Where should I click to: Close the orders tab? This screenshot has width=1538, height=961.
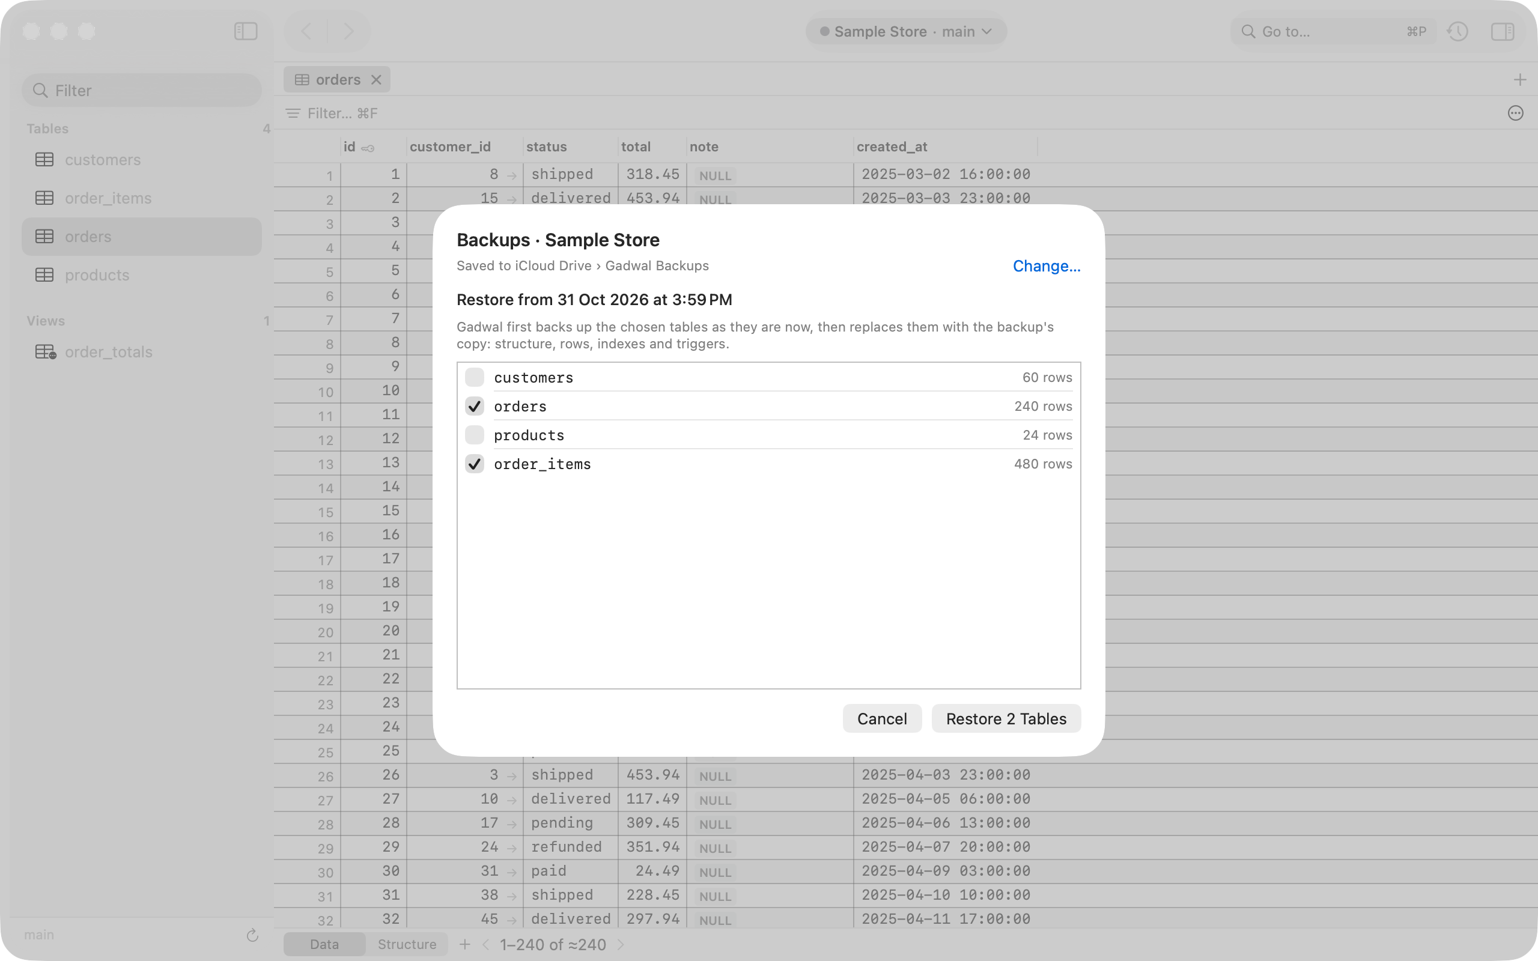coord(376,79)
